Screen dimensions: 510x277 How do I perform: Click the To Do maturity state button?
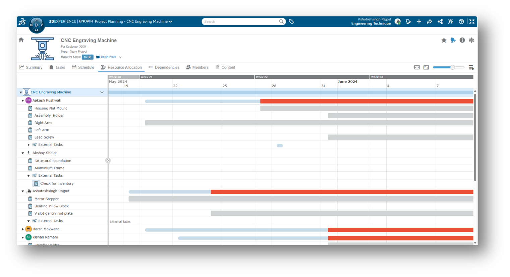pyautogui.click(x=87, y=57)
